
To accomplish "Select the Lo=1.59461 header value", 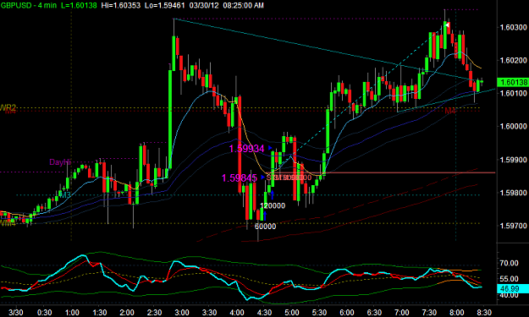I will (x=165, y=5).
